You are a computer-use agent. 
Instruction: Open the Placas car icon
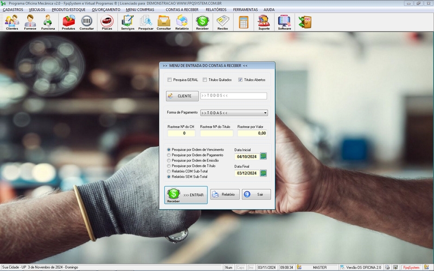coord(107,22)
